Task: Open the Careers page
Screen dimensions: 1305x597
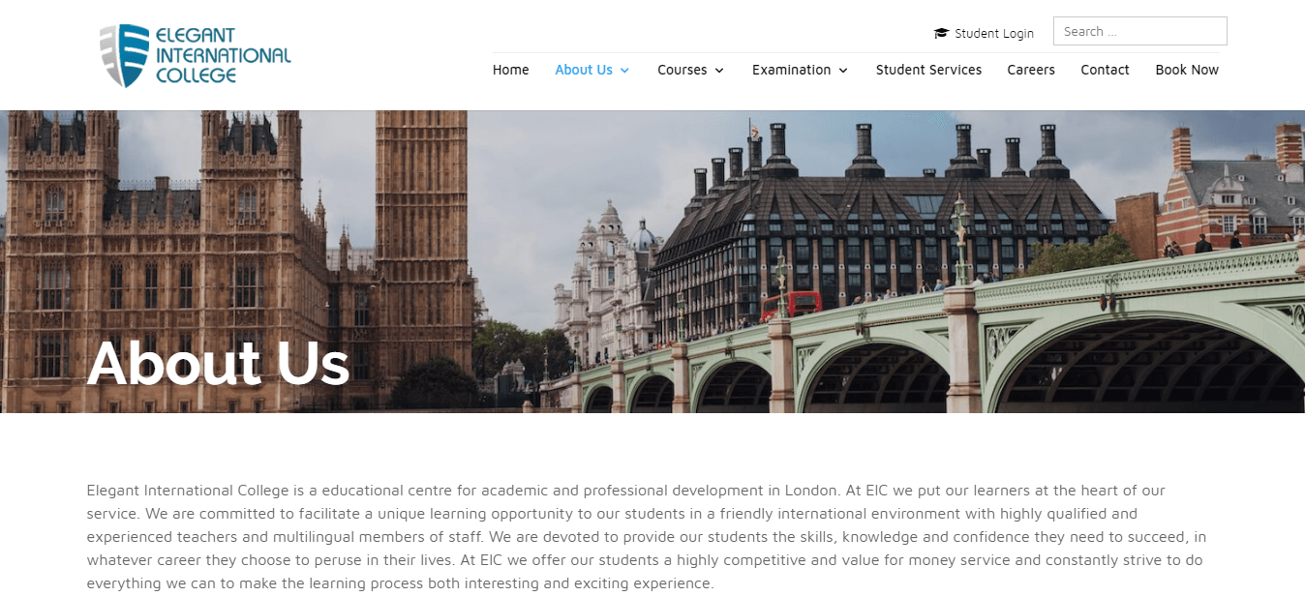Action: pos(1031,70)
